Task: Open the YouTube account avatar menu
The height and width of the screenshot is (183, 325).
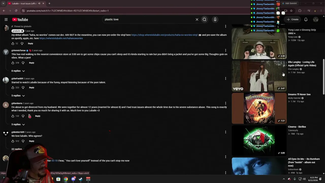Action: (316, 20)
